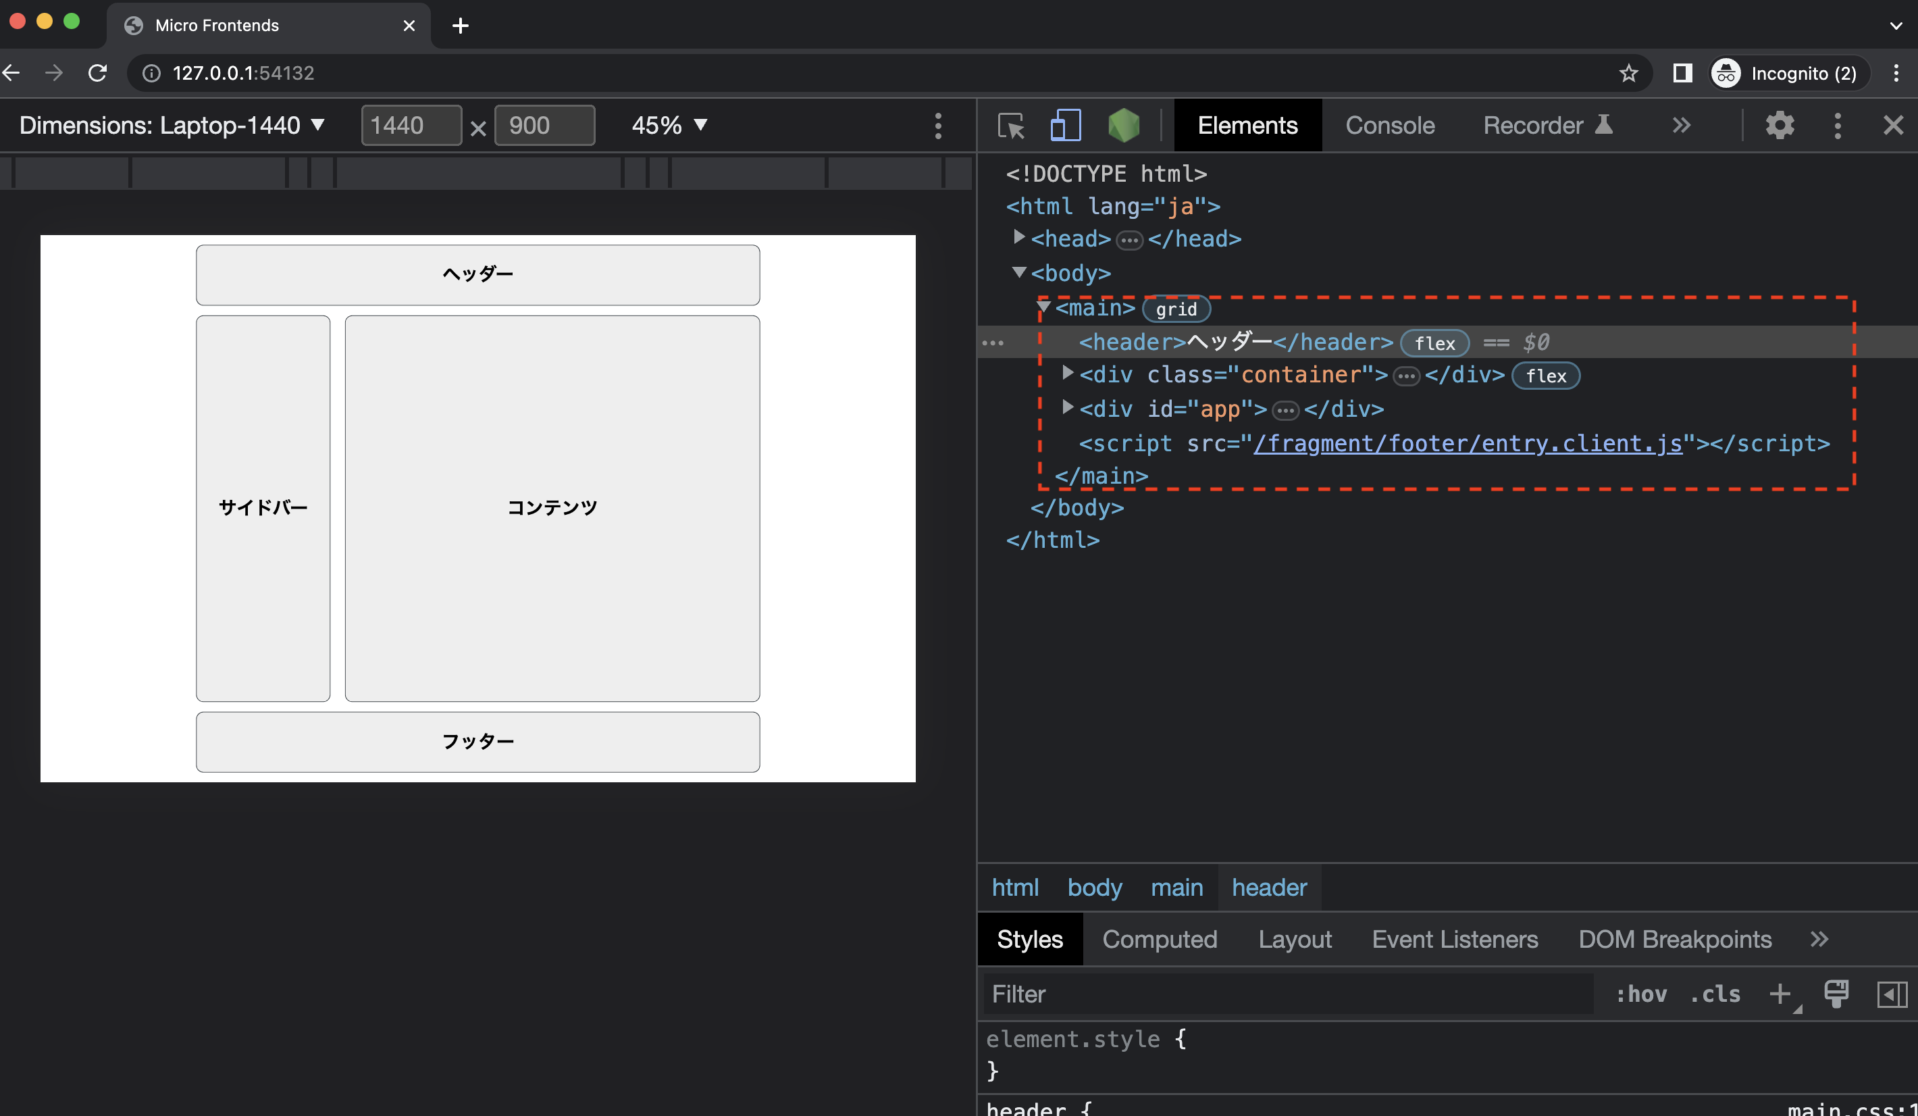Switch to the Layout tab
Screen dimensions: 1918x1116
1295,940
